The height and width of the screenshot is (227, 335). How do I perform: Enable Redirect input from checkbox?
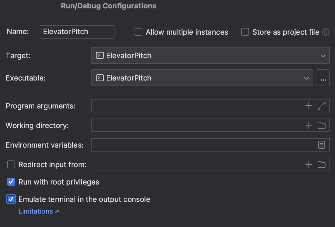11,165
